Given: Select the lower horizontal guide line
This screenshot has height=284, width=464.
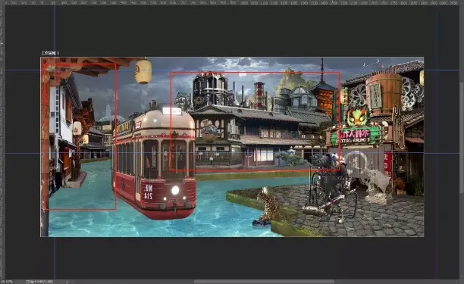Looking at the screenshot, I should pos(232,153).
